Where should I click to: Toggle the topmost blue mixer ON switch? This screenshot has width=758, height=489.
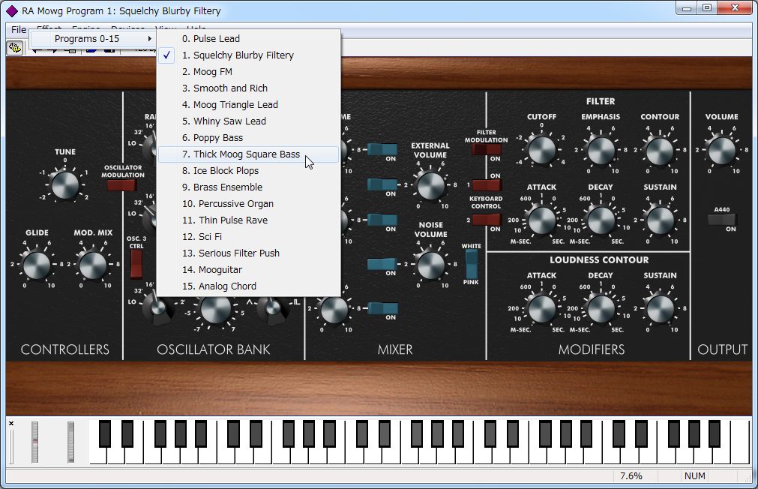pyautogui.click(x=382, y=149)
